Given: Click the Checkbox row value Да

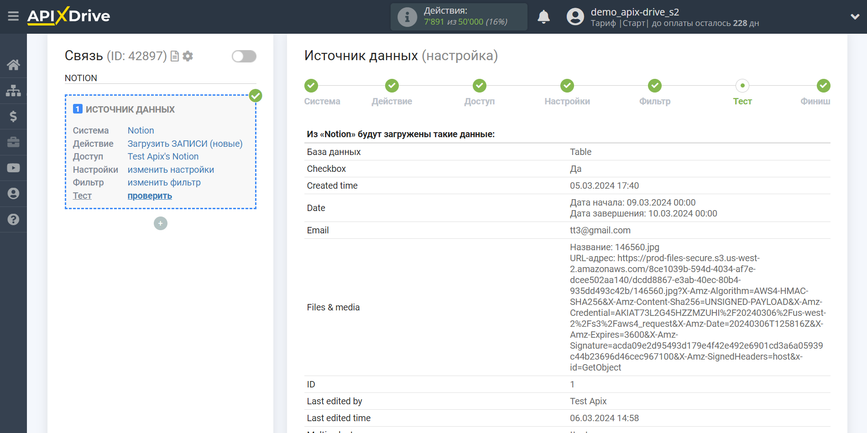Looking at the screenshot, I should coord(575,169).
